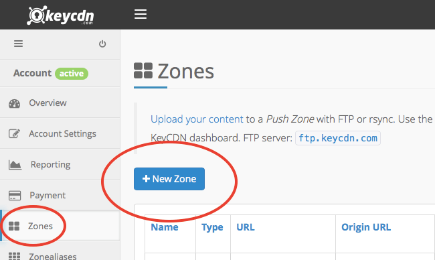Screen dimensions: 435x260
Task: Sort the table by the Name column
Action: tap(165, 227)
